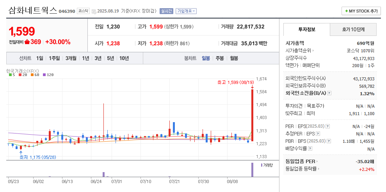Open the PER EPS(2025.03) help icon
This screenshot has height=192, width=386.
click(328, 126)
